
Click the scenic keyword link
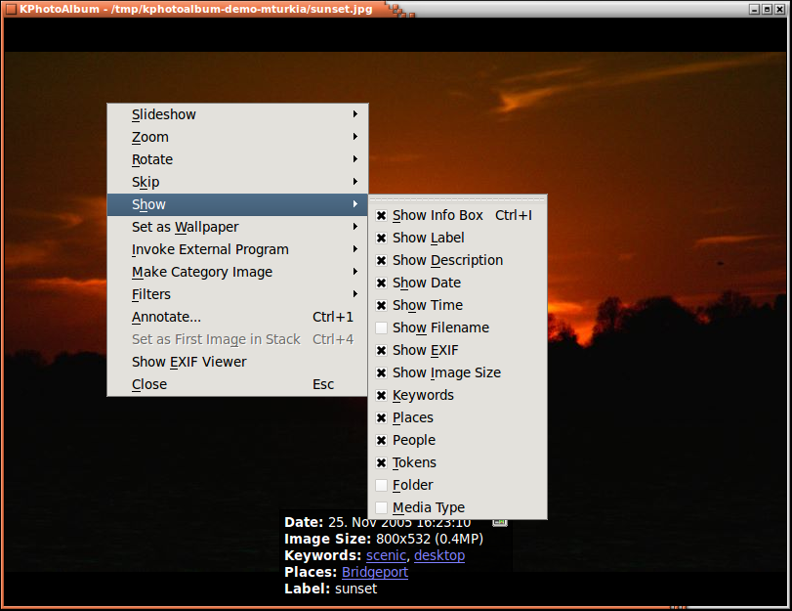pyautogui.click(x=386, y=555)
